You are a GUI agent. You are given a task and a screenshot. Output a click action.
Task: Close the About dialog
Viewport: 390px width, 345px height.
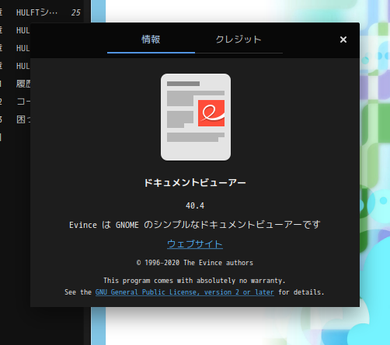point(343,40)
